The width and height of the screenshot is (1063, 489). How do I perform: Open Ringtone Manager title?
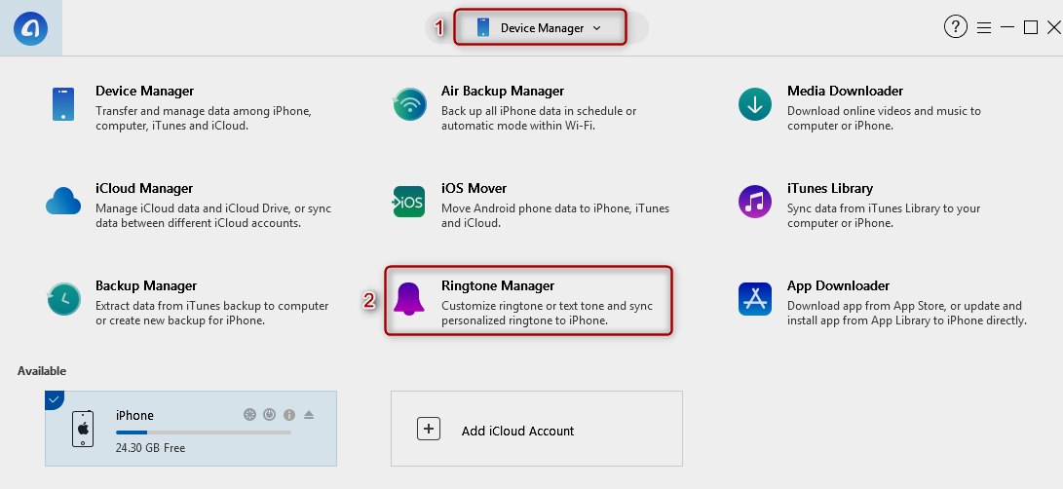click(498, 286)
